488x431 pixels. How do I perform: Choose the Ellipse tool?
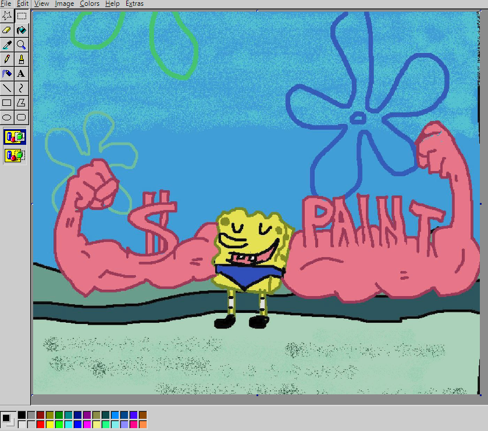(7, 117)
